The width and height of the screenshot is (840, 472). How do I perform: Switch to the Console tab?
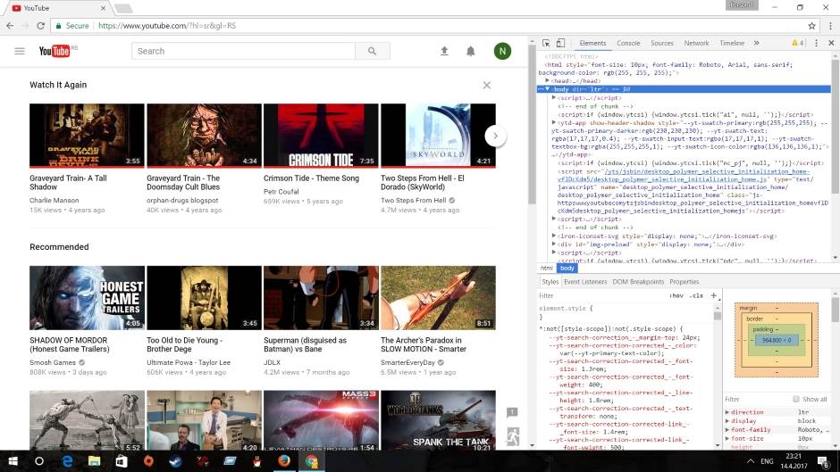pyautogui.click(x=628, y=43)
